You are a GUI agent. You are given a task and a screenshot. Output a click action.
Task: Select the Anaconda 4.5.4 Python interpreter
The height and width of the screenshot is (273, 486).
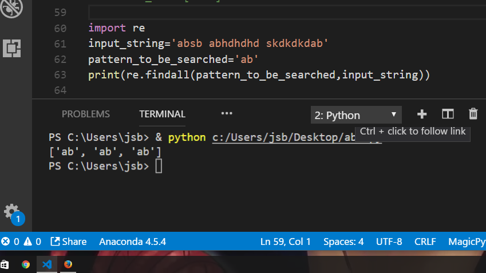pos(132,242)
